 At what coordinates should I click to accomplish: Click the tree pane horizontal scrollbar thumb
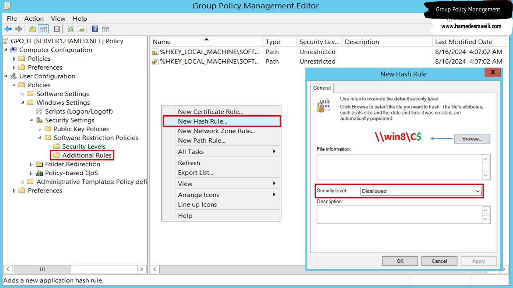[42, 269]
